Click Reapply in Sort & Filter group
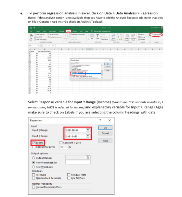Viewport: 182px width, 197px height. coord(104,37)
